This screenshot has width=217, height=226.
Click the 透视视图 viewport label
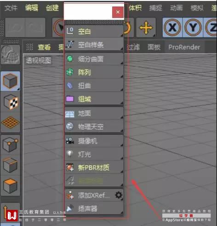(39, 60)
